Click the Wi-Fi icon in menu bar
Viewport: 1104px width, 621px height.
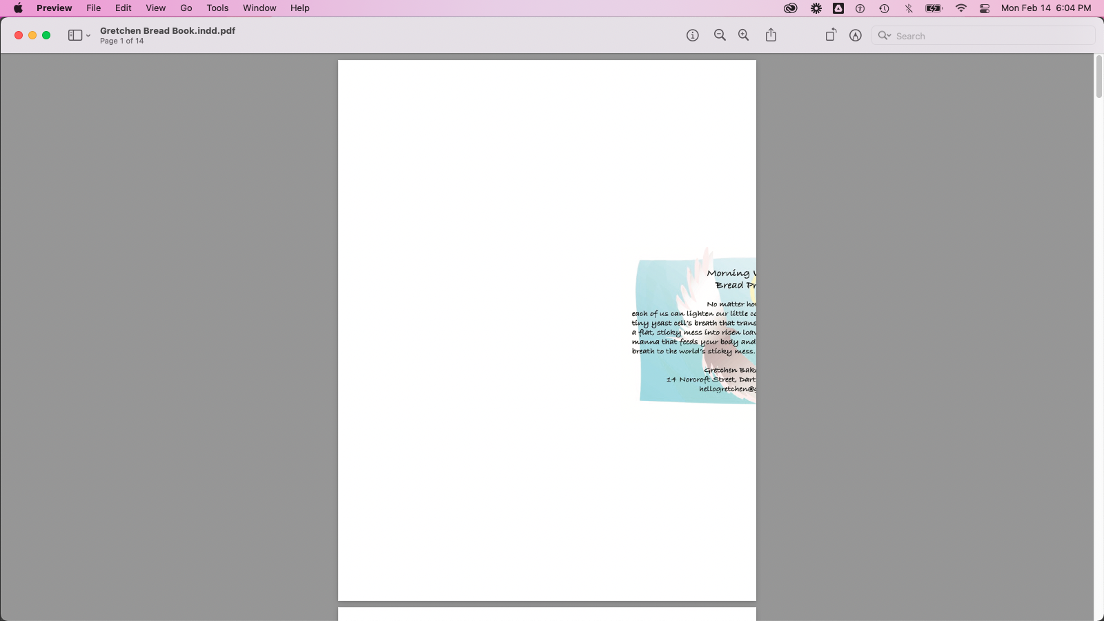pyautogui.click(x=961, y=8)
